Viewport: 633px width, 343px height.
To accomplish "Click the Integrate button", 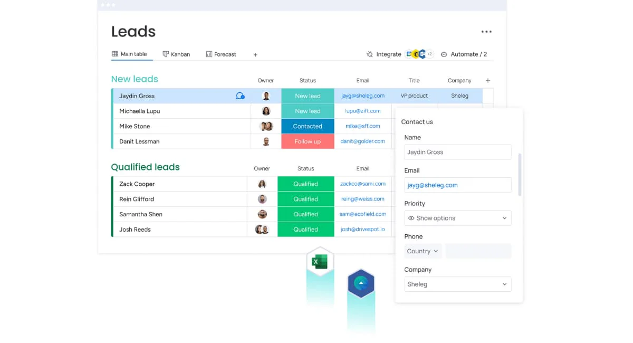I will pyautogui.click(x=384, y=54).
